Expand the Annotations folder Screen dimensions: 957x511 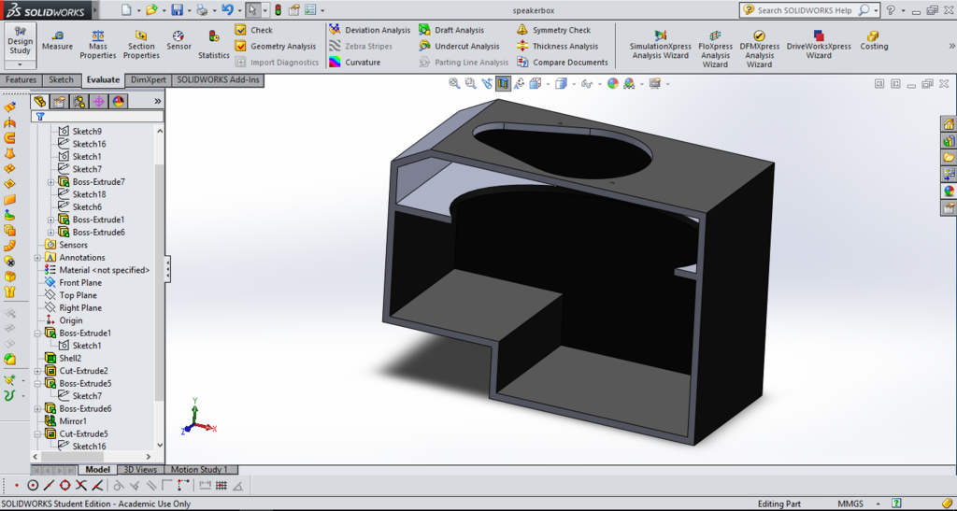pos(37,257)
